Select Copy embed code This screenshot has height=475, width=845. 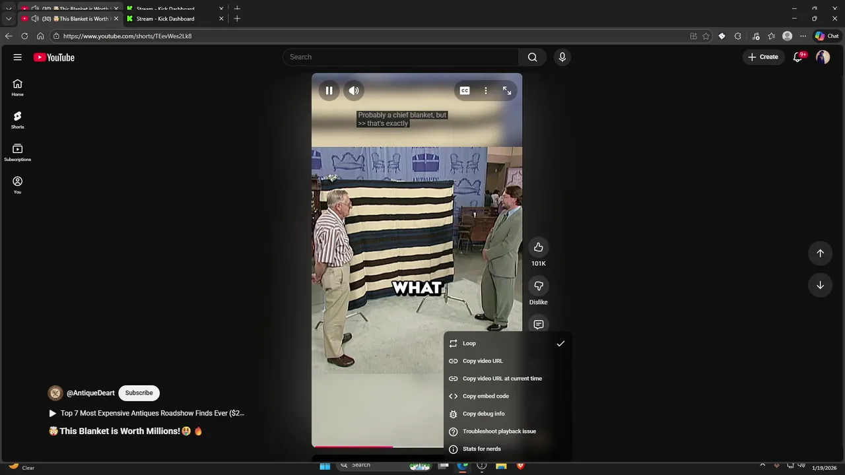tap(507, 396)
